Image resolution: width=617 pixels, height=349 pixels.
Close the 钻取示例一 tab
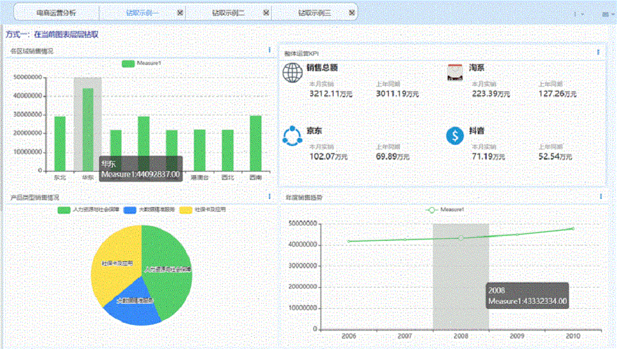tap(180, 13)
